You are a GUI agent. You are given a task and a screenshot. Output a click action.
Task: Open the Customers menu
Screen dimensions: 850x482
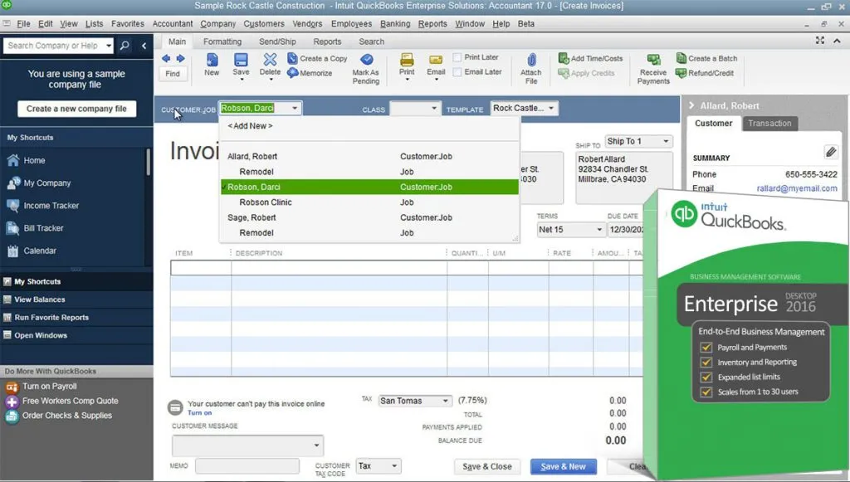coord(266,23)
